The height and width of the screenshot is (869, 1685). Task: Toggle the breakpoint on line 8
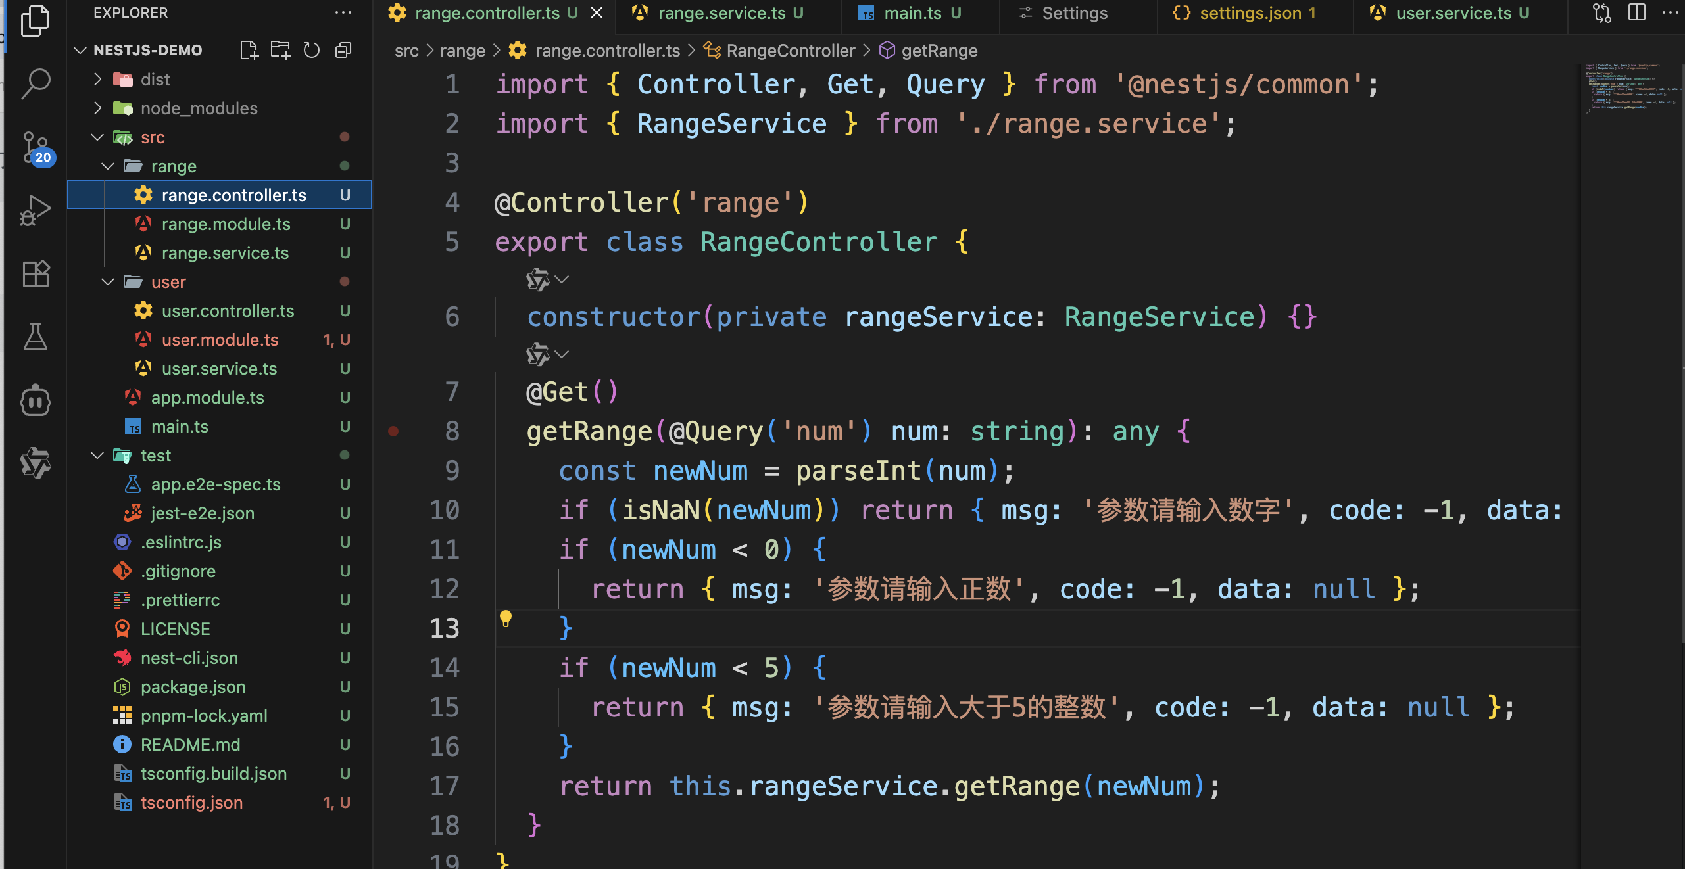click(393, 431)
